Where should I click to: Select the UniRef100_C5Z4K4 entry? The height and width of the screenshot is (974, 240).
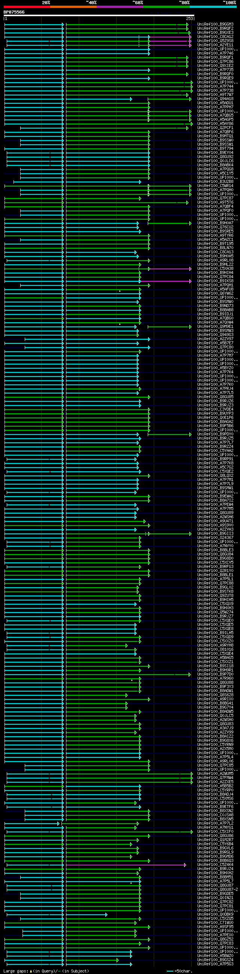click(215, 865)
